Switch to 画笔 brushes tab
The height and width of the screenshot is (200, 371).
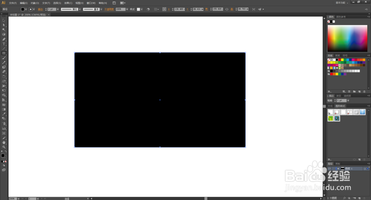click(338, 56)
